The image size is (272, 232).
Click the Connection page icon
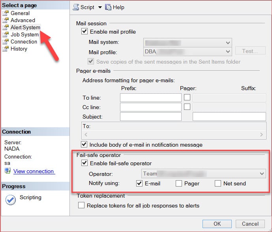pos(6,41)
